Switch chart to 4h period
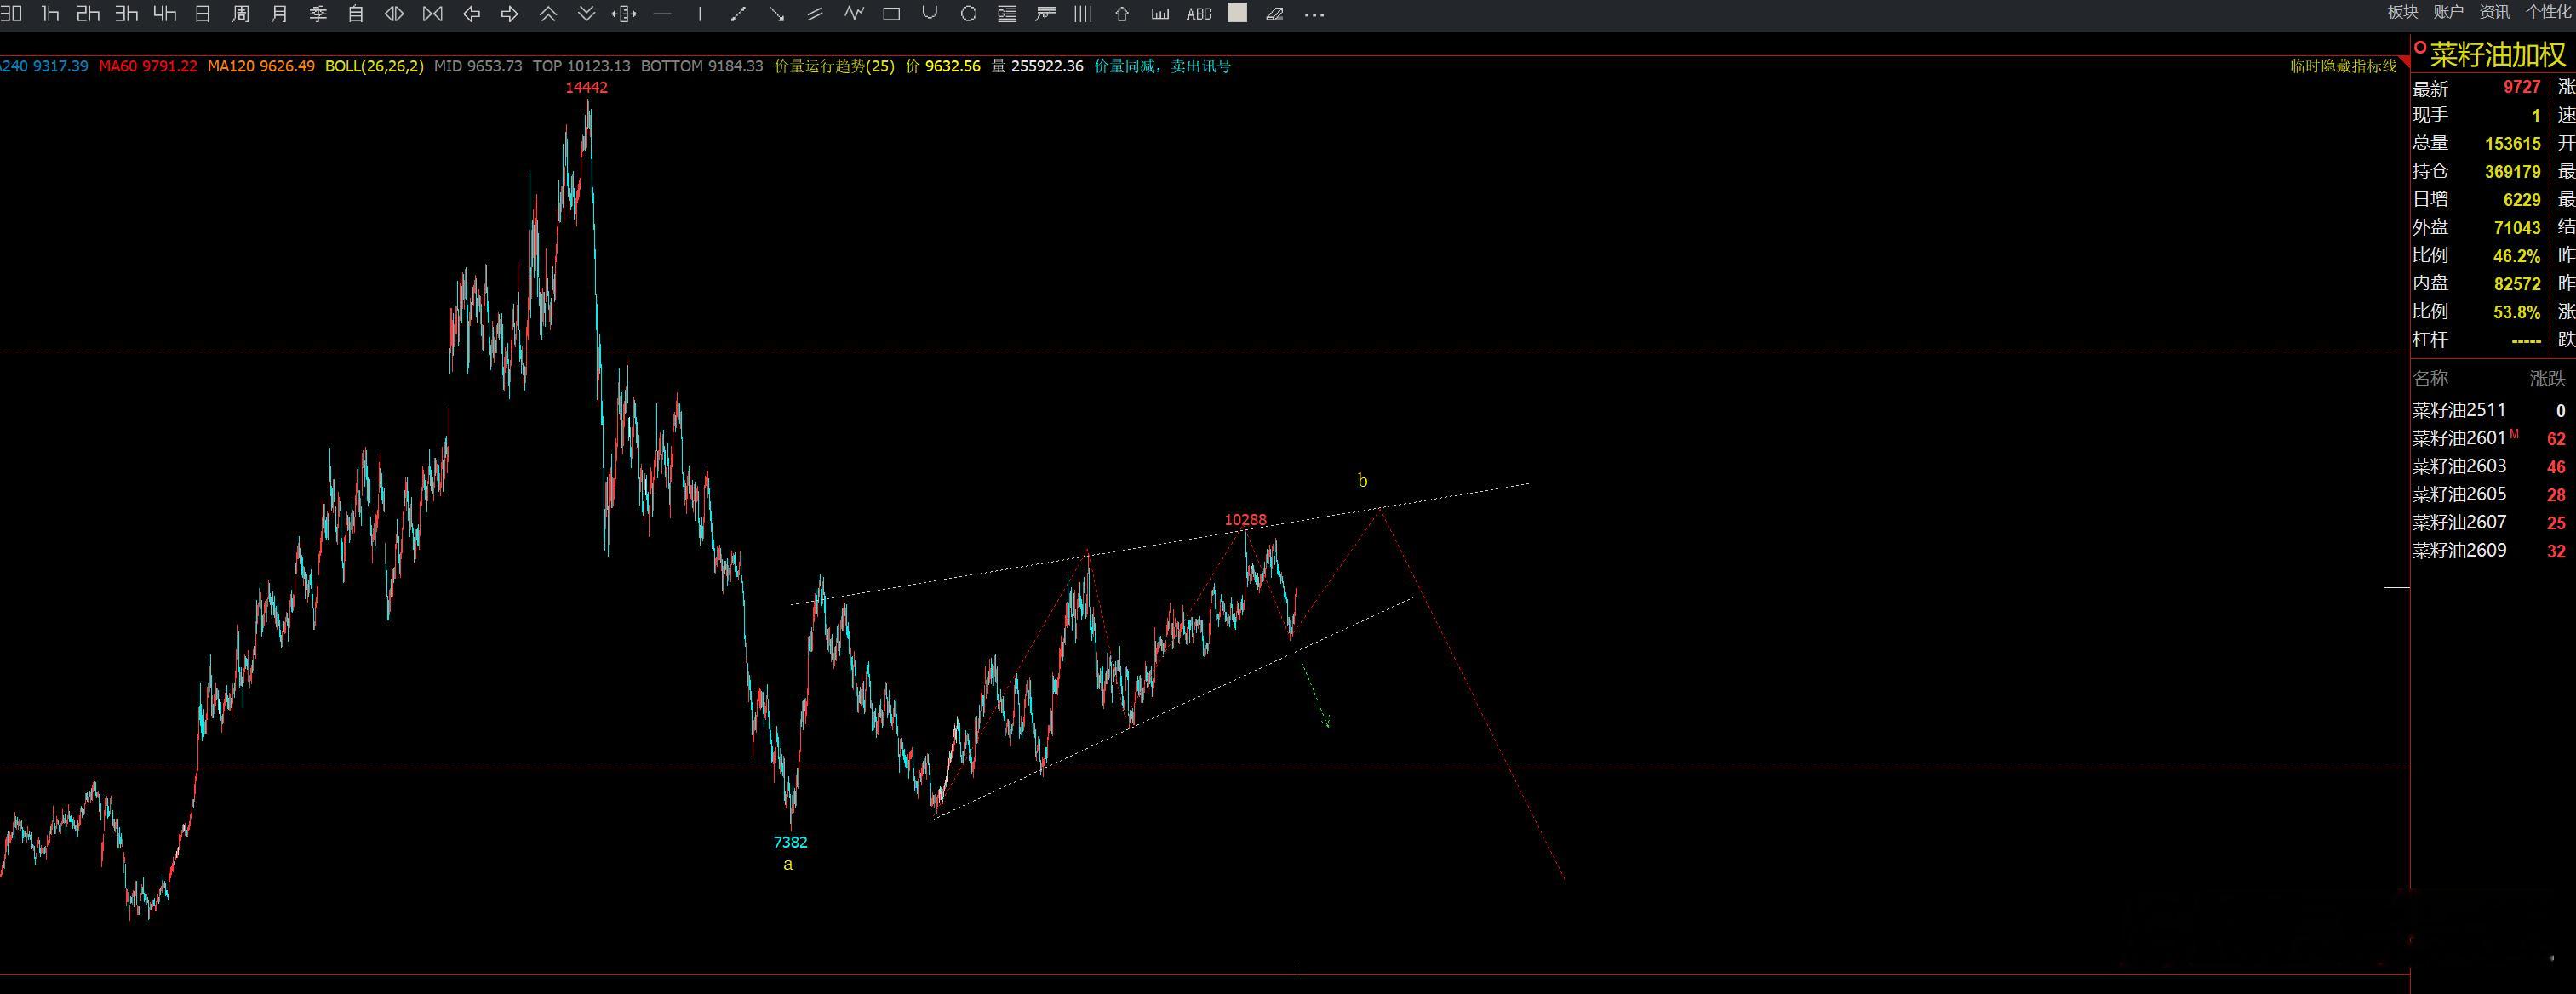 tap(165, 14)
